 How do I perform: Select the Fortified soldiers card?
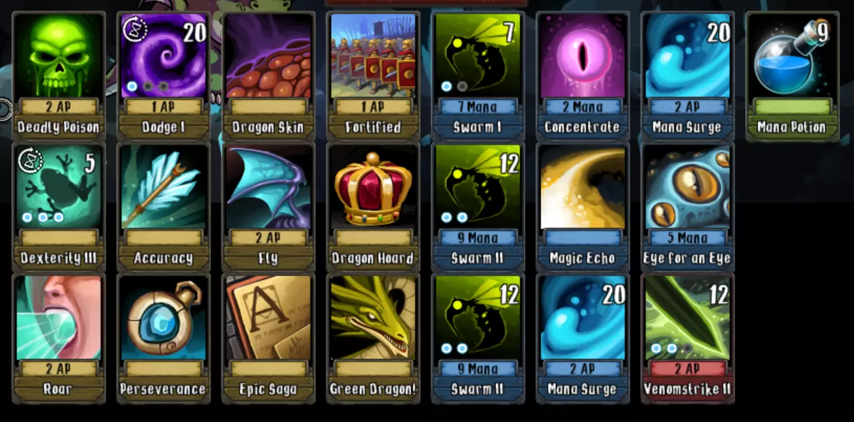pos(372,76)
